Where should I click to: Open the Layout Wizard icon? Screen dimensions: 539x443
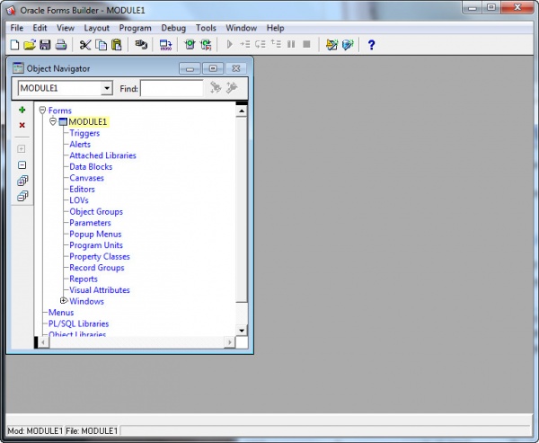click(348, 45)
